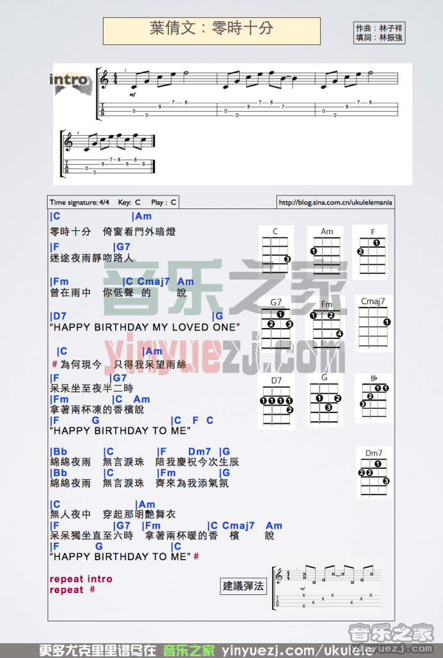This screenshot has width=443, height=658.
Task: Select the B♭ chord diagram
Action: (374, 398)
